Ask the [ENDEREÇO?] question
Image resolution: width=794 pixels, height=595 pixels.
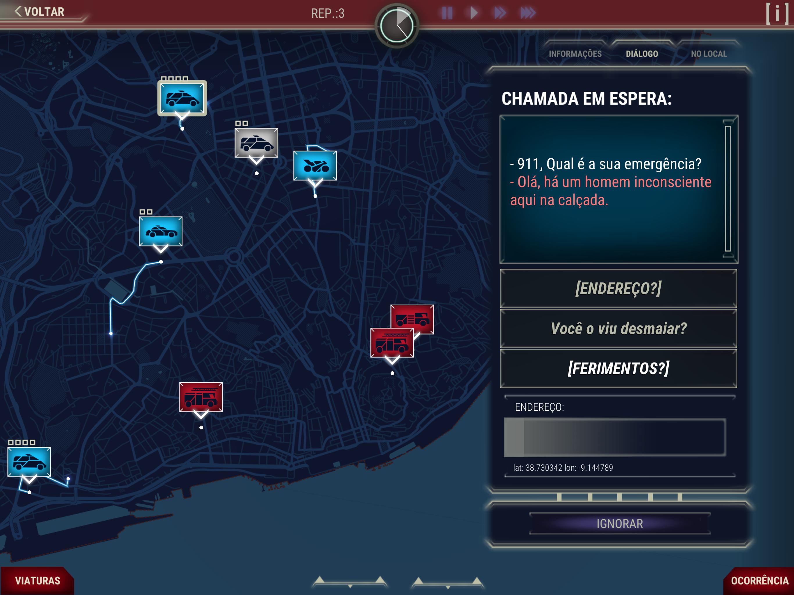(x=618, y=288)
